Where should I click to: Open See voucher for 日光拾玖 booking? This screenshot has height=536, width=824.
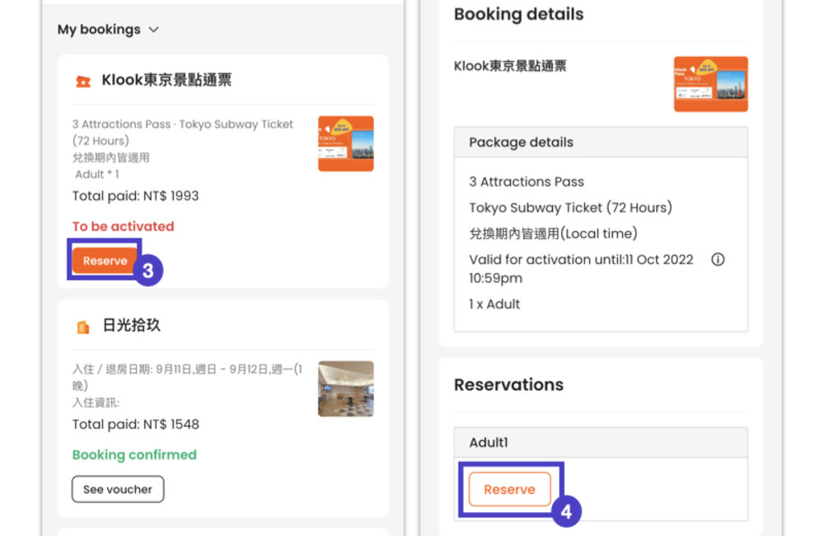[x=117, y=489]
